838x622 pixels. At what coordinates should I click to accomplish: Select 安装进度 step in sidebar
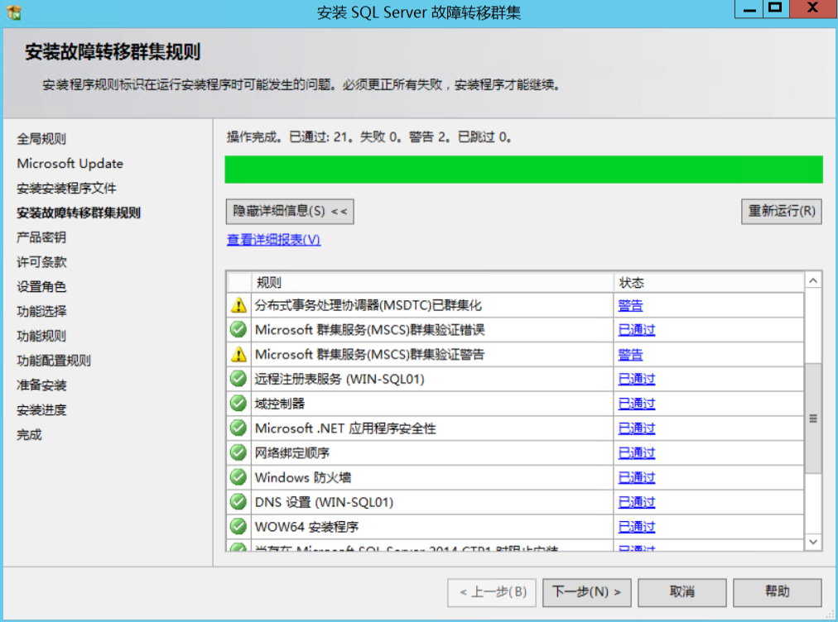tap(41, 410)
